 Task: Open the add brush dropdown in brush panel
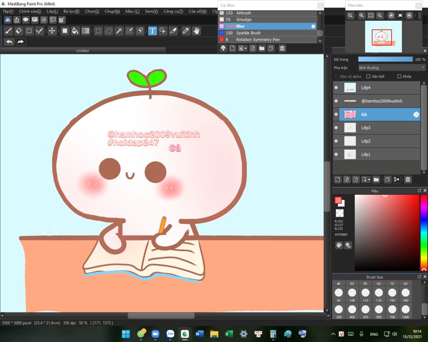click(x=246, y=48)
